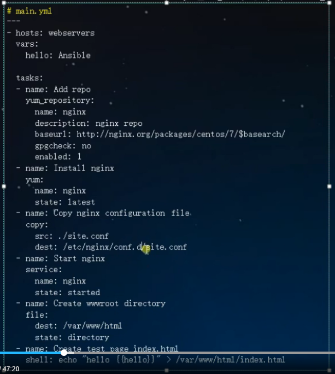Click the '# main.yml' comment line
The height and width of the screenshot is (374, 335).
click(30, 11)
